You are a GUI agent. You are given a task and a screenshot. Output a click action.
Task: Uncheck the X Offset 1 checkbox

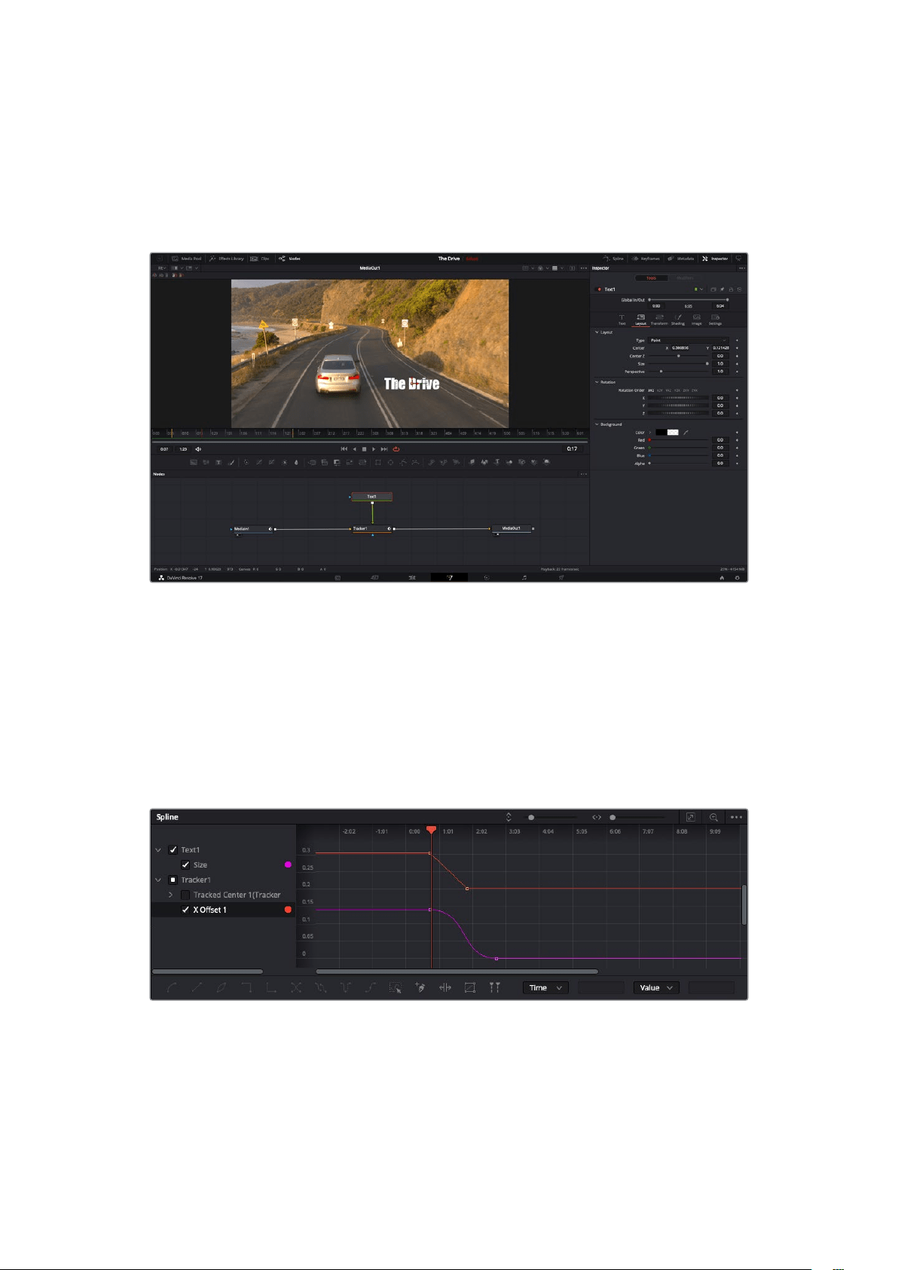[x=185, y=910]
